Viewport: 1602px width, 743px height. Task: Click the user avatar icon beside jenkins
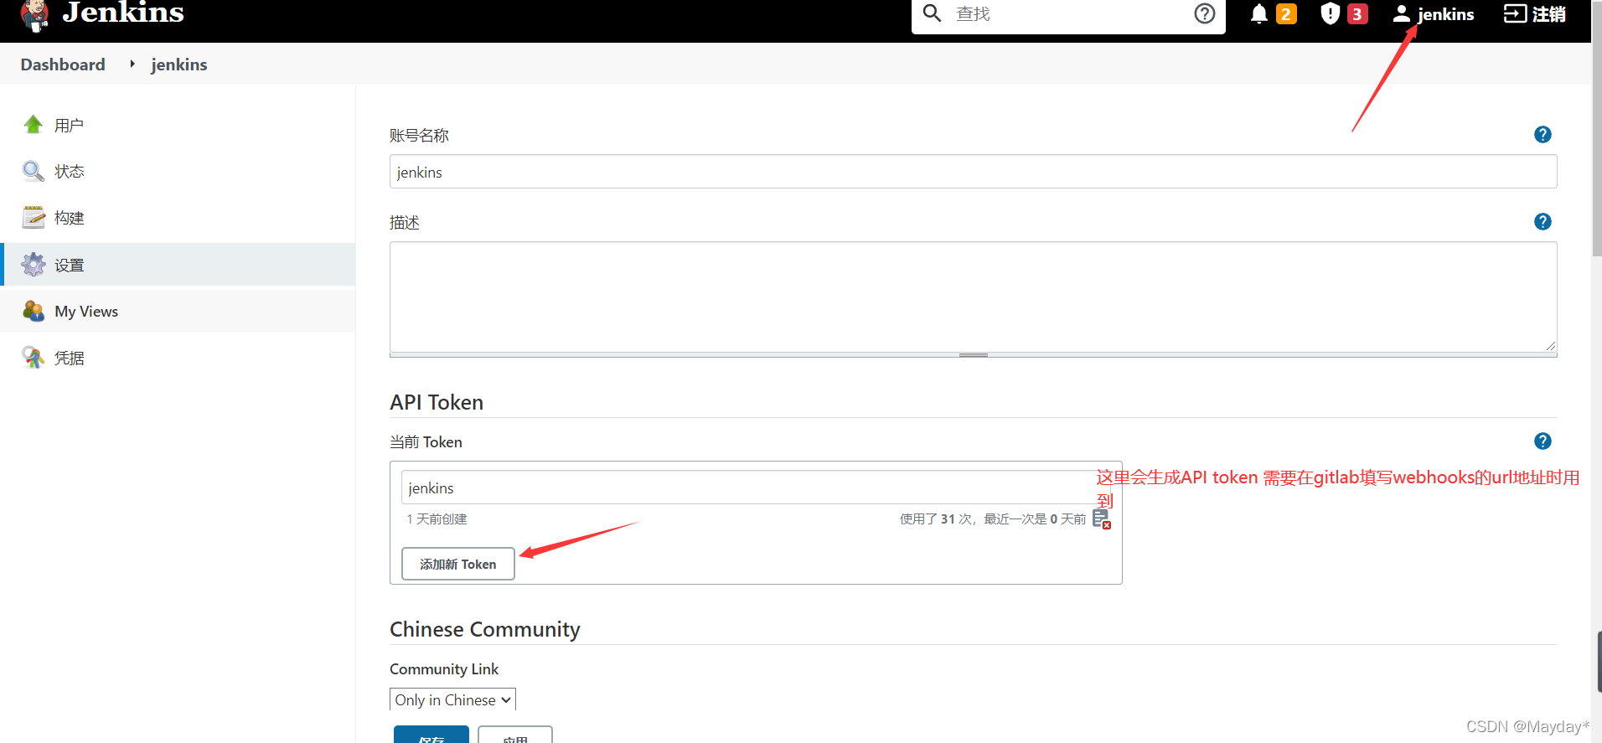[x=1401, y=13]
